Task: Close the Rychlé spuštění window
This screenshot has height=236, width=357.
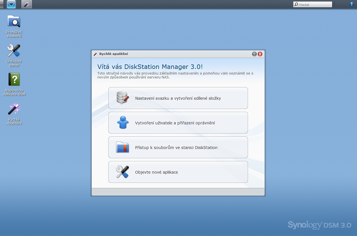Action: [x=260, y=54]
